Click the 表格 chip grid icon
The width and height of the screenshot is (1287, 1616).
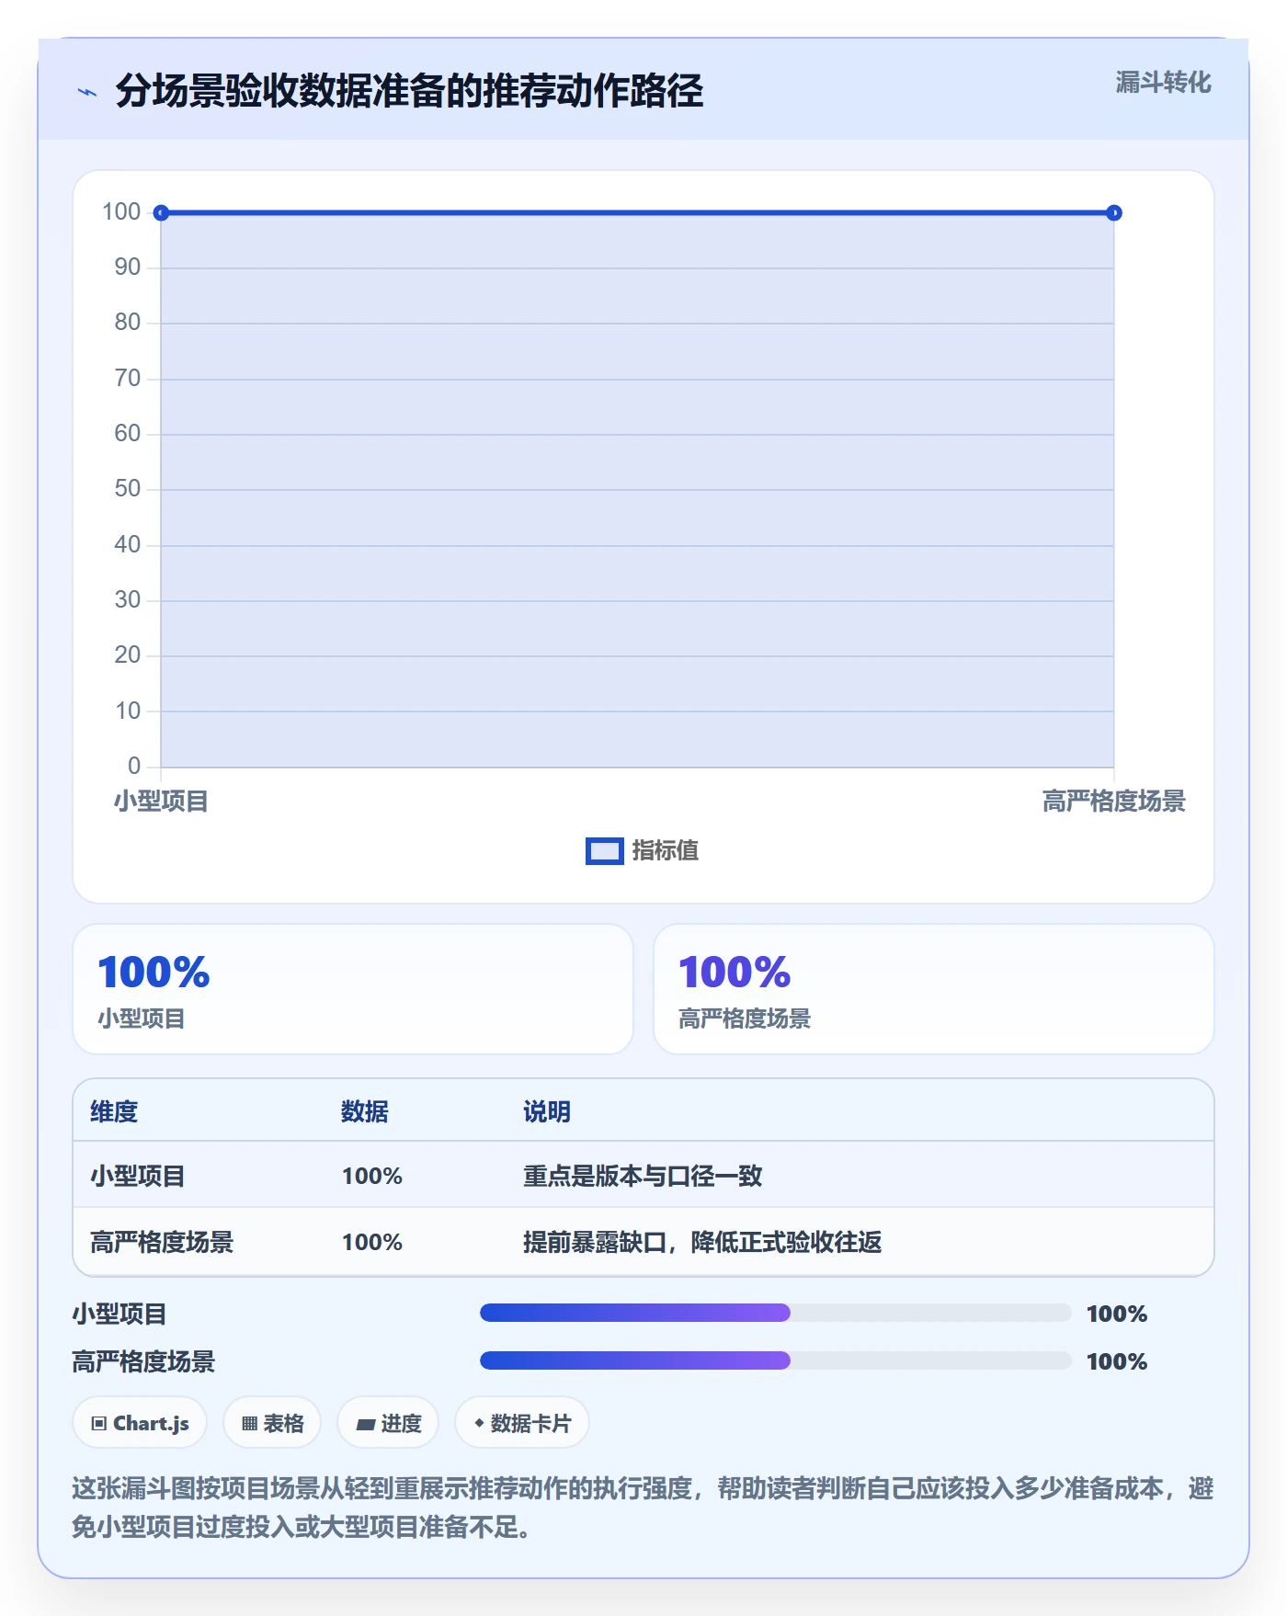click(250, 1424)
